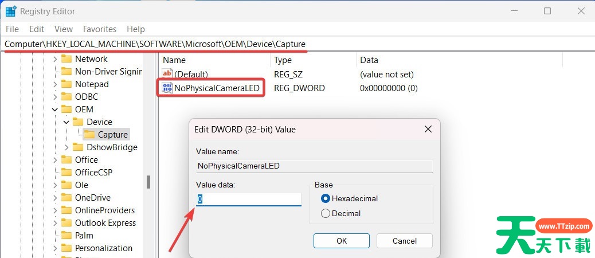The width and height of the screenshot is (595, 258).
Task: Expand the OneDrive key
Action: [x=55, y=198]
